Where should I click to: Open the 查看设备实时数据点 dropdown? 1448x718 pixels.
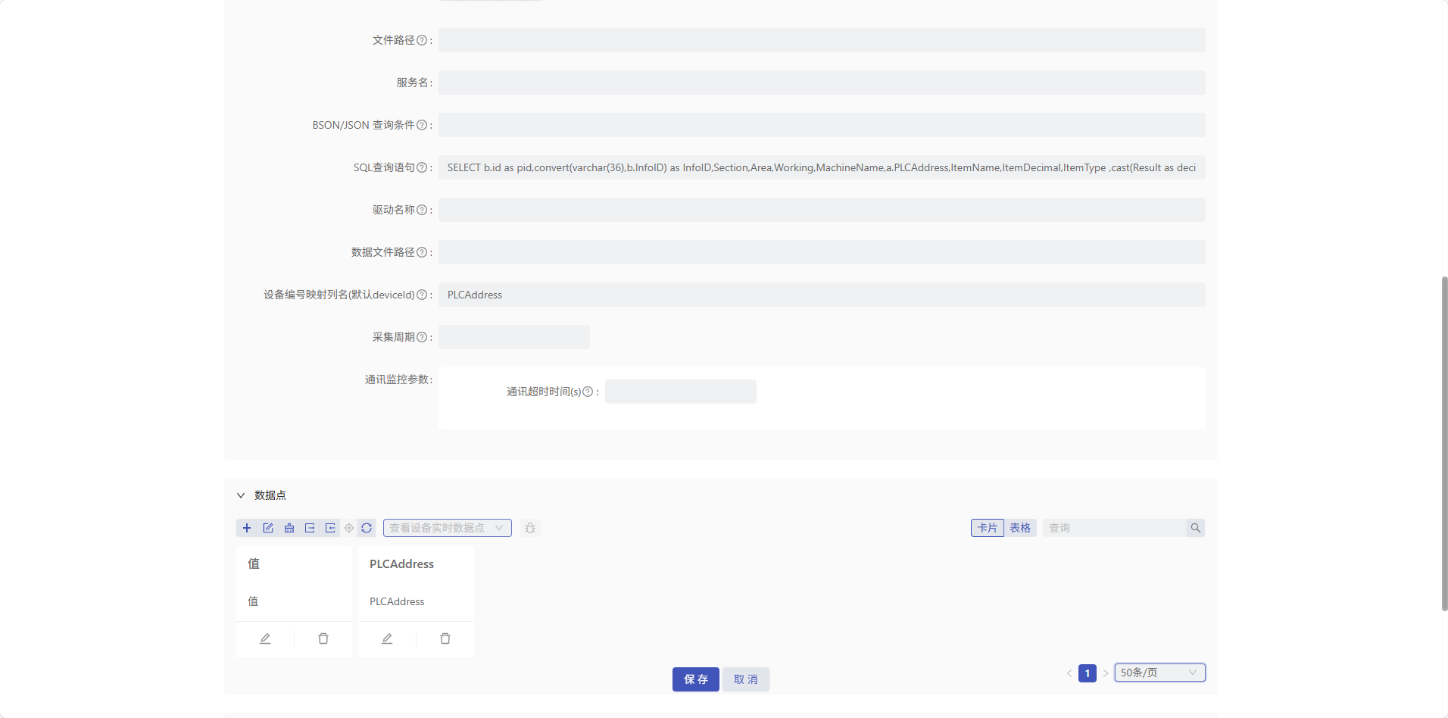447,528
